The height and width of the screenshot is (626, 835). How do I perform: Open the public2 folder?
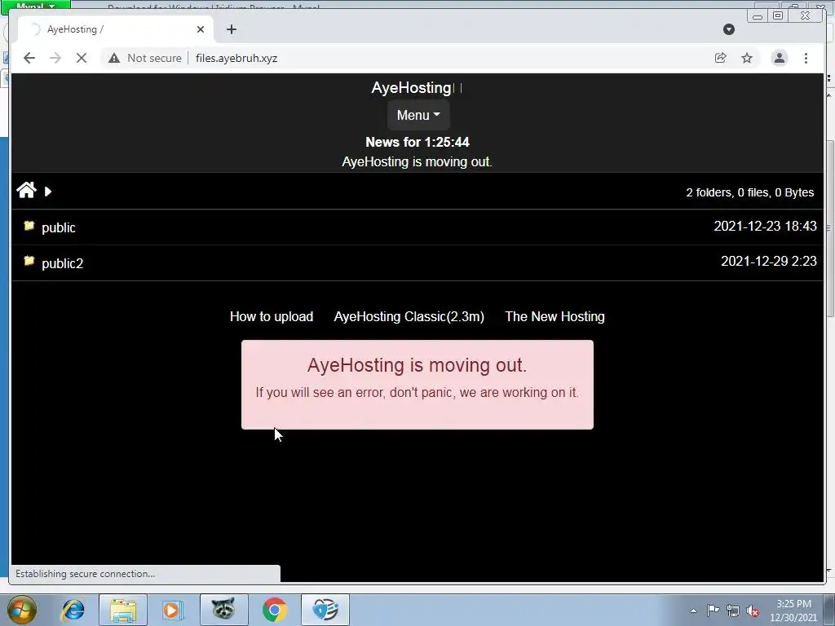coord(62,263)
